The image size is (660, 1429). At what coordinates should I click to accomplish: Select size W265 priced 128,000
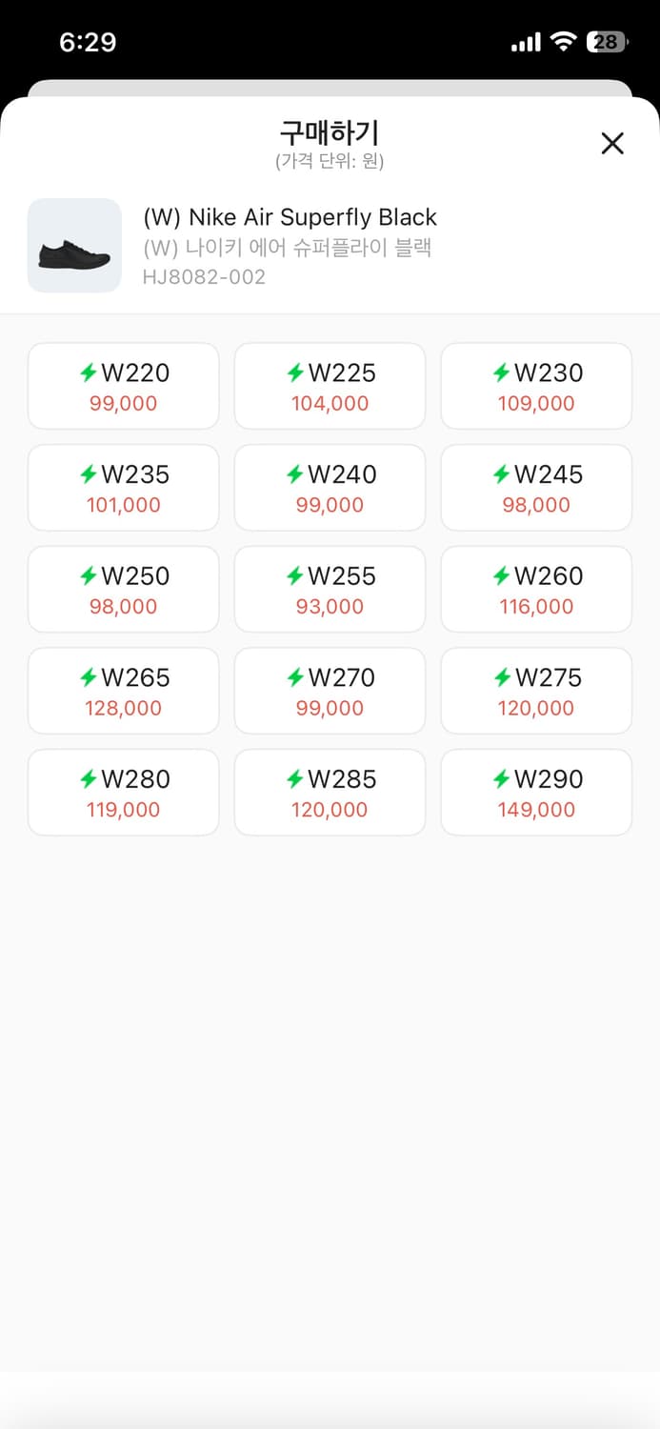124,691
